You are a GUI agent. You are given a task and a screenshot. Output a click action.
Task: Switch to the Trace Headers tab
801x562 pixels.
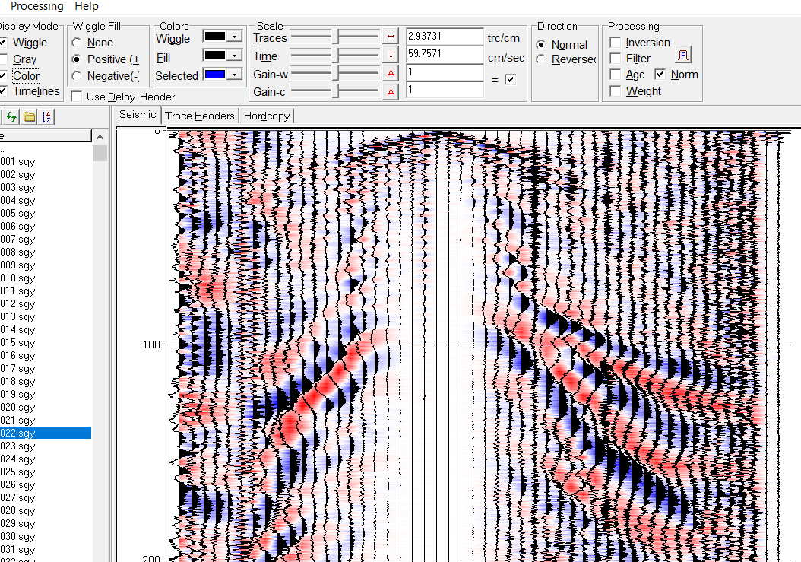click(x=199, y=116)
